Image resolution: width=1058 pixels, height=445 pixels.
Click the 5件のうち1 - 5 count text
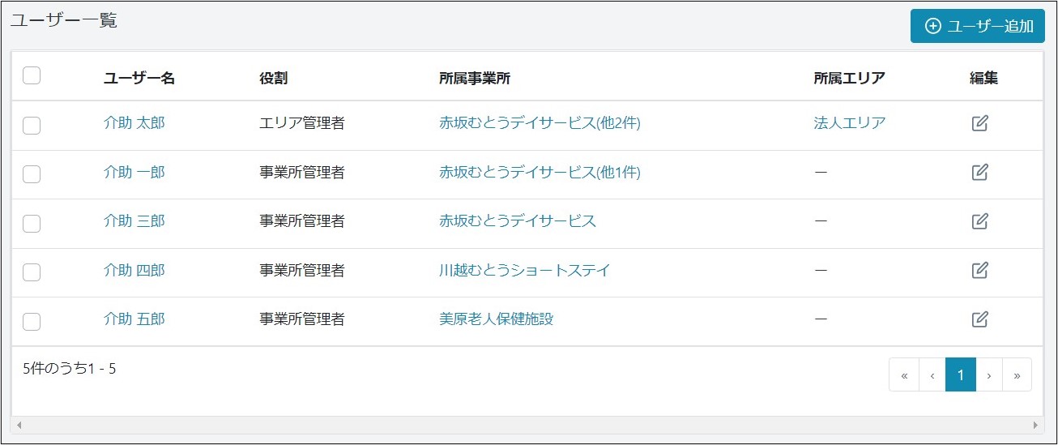click(70, 369)
